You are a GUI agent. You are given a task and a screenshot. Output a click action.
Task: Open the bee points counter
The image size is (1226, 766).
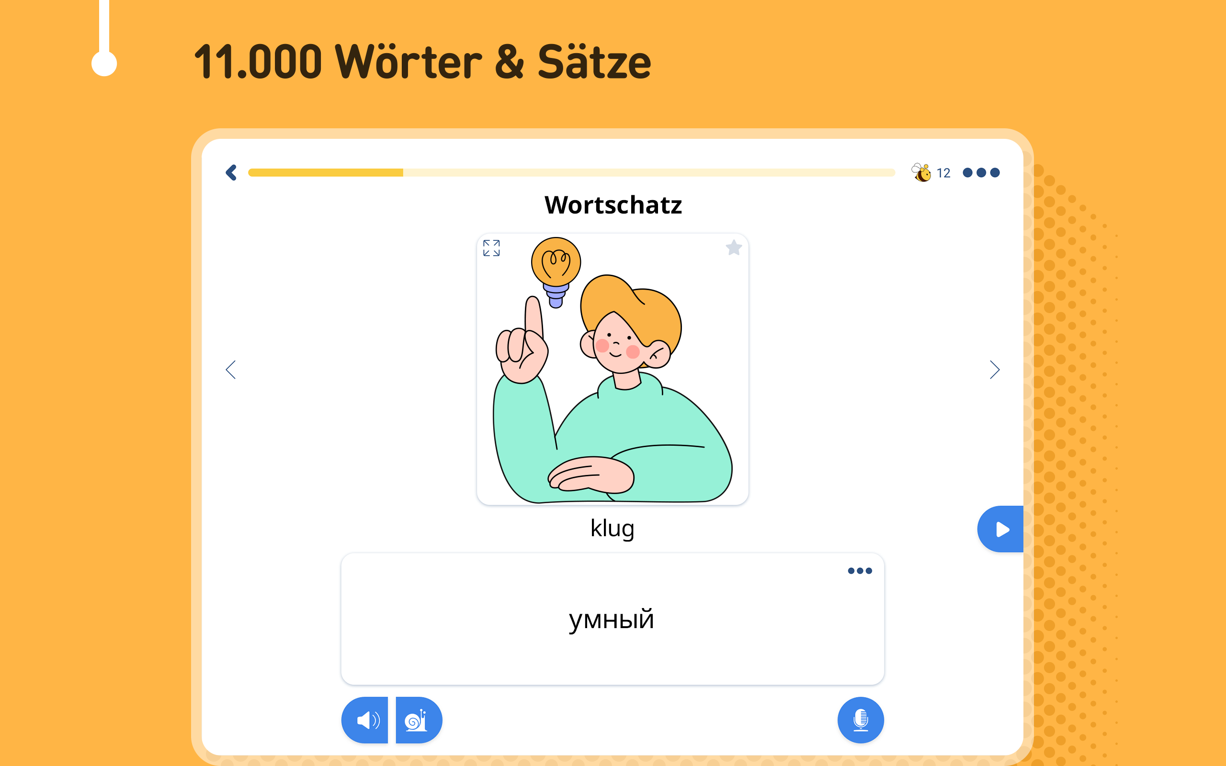pos(930,173)
